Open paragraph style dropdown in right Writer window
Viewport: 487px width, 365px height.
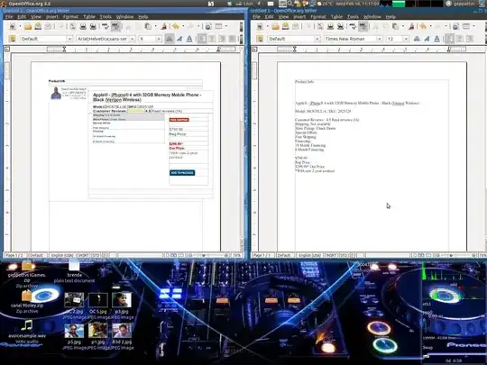click(317, 39)
